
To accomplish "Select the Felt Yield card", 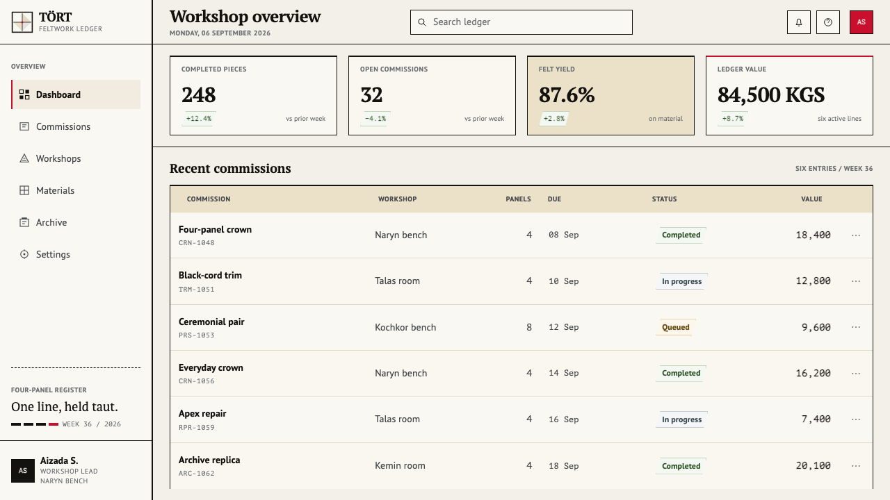I will coord(610,96).
